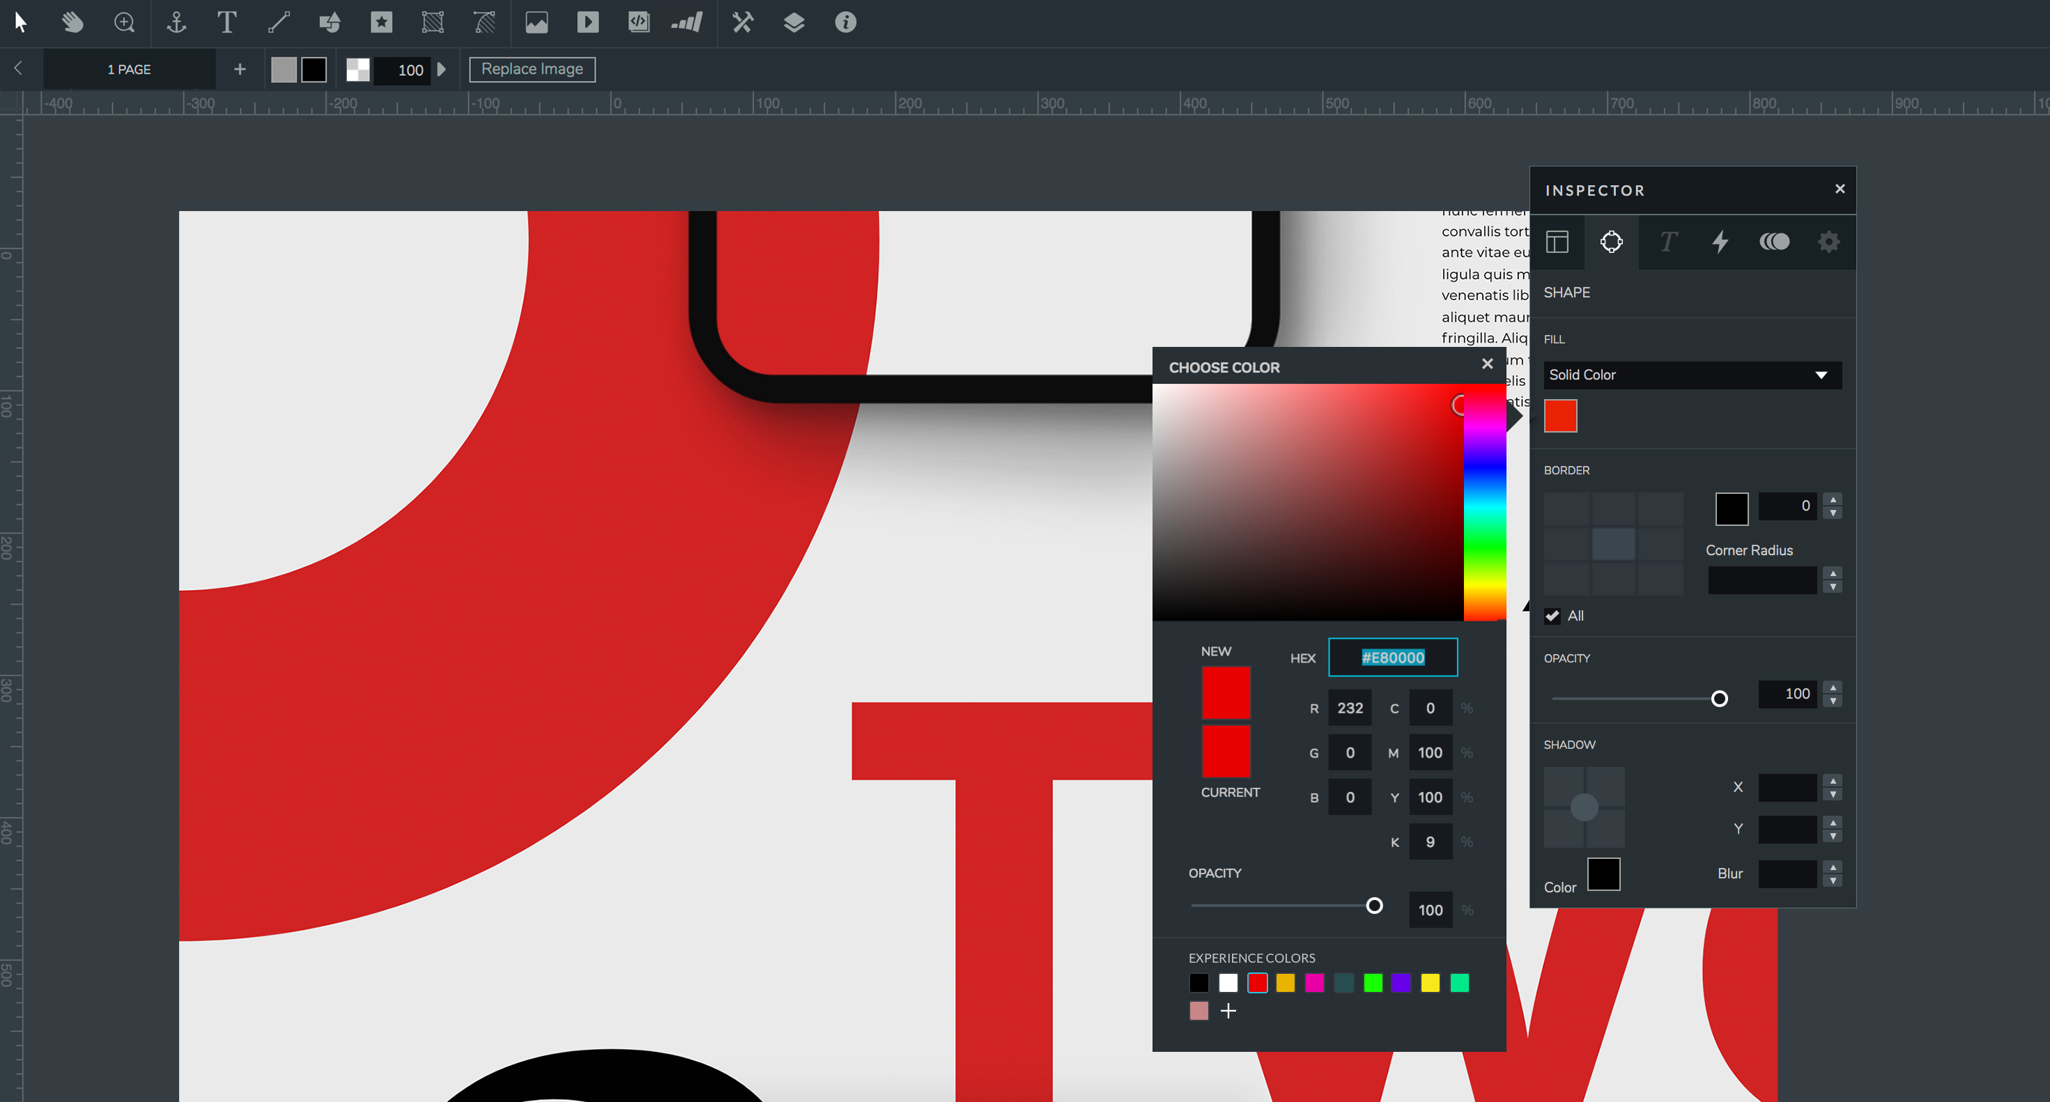Click the Image insert tool icon
2050x1102 pixels.
pos(537,22)
